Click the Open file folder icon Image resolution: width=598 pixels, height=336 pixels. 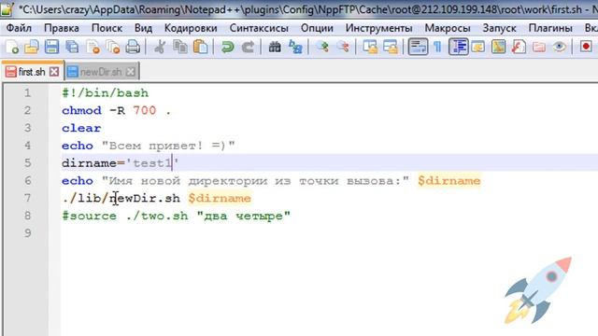[x=32, y=48]
